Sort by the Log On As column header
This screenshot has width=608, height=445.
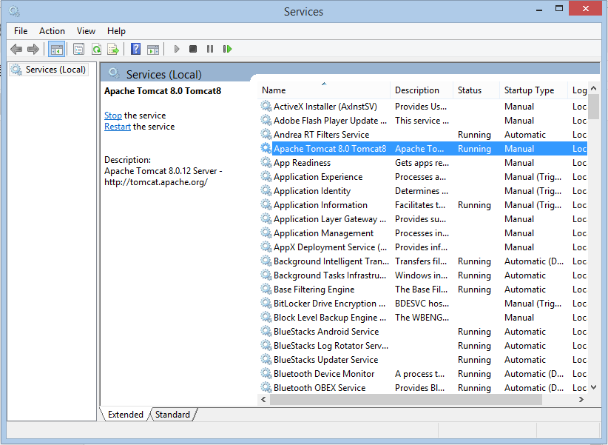point(578,90)
